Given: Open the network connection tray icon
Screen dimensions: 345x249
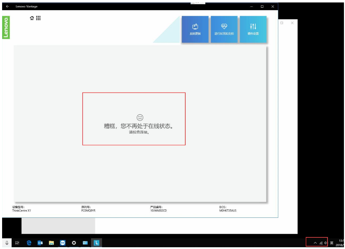Looking at the screenshot, I should [x=321, y=243].
